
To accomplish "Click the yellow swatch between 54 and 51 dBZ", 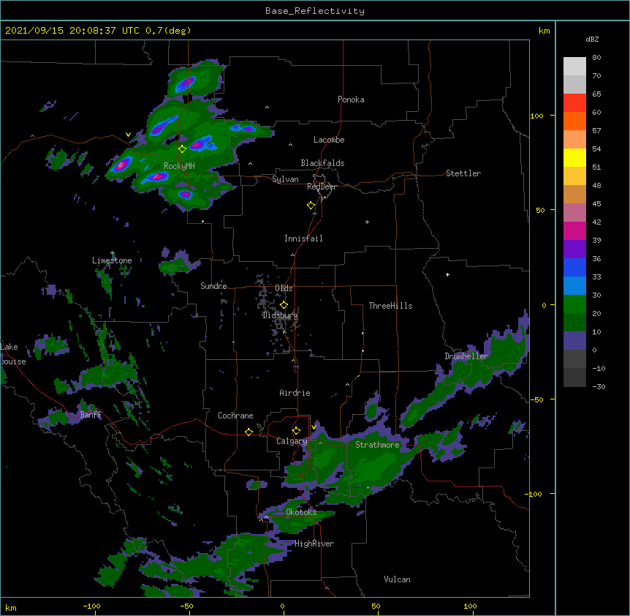I will (574, 157).
